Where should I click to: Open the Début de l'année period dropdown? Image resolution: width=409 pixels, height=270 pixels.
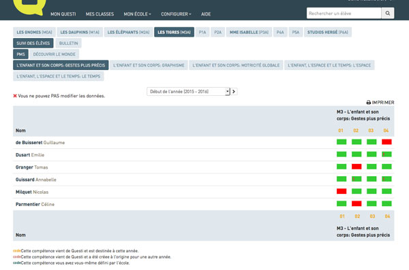[188, 92]
